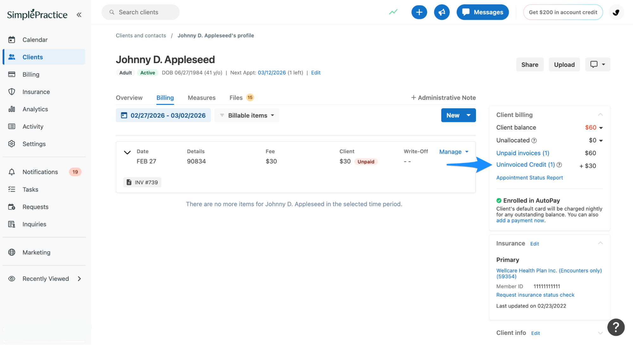The image size is (633, 345).
Task: Click the SimplePractice logo
Action: point(37,14)
